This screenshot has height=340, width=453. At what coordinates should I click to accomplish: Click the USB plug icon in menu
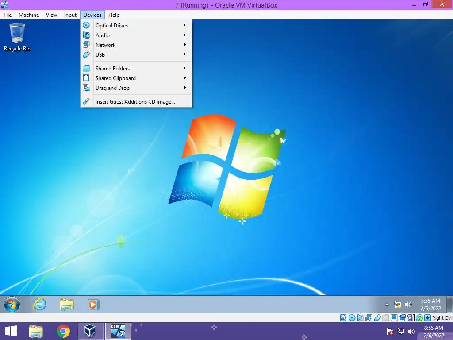click(86, 54)
